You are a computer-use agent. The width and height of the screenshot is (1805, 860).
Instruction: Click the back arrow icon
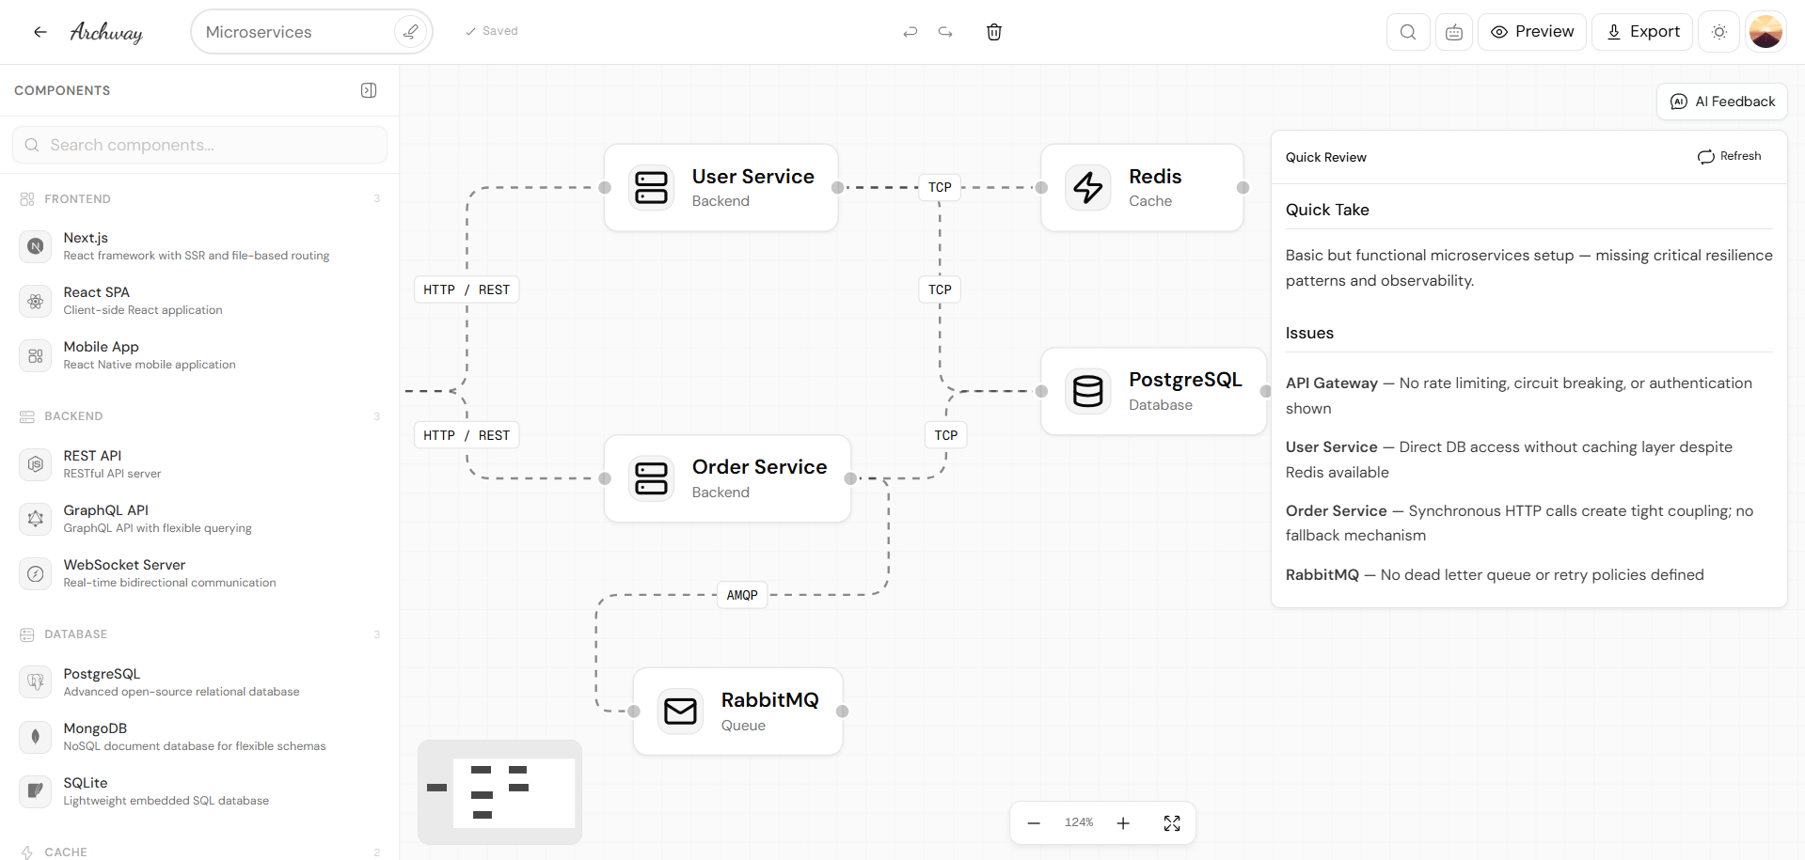pyautogui.click(x=40, y=32)
